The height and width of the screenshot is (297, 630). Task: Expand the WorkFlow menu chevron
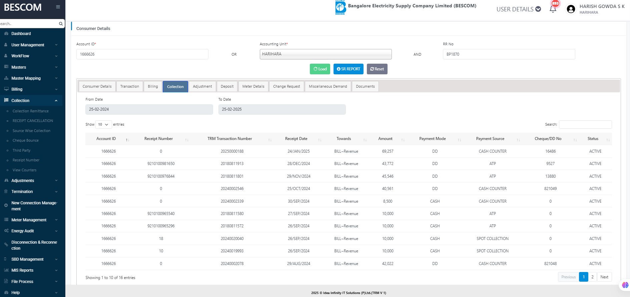(56, 56)
